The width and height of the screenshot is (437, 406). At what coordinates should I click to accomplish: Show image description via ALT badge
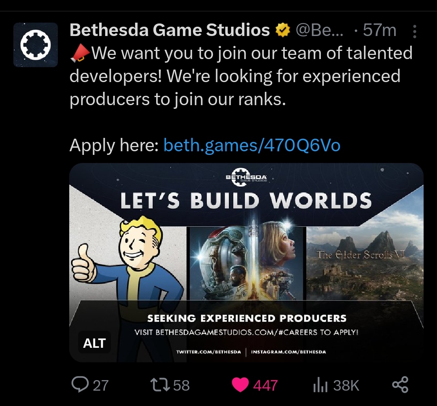(x=94, y=343)
